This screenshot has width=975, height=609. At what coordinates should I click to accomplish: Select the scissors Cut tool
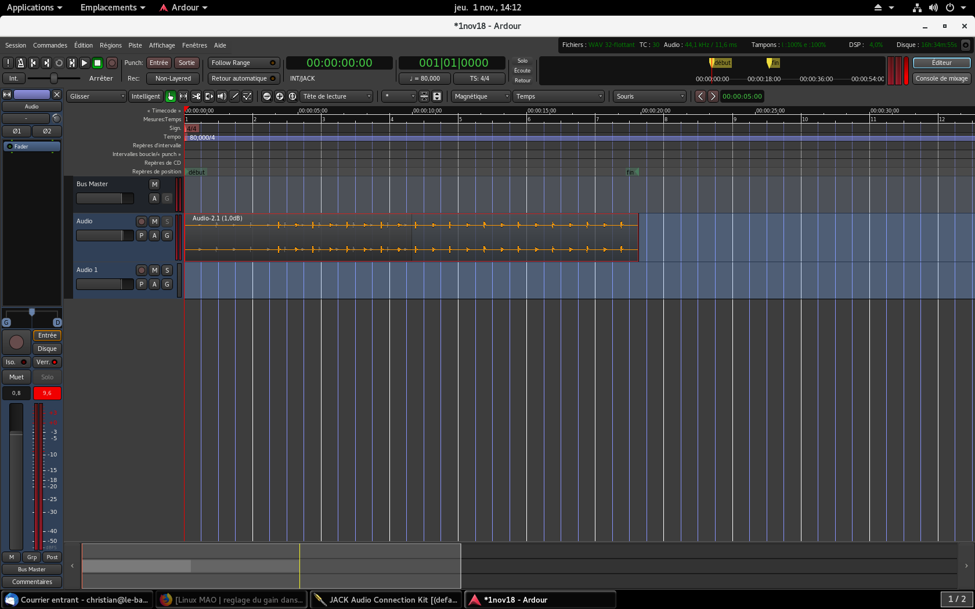point(196,96)
